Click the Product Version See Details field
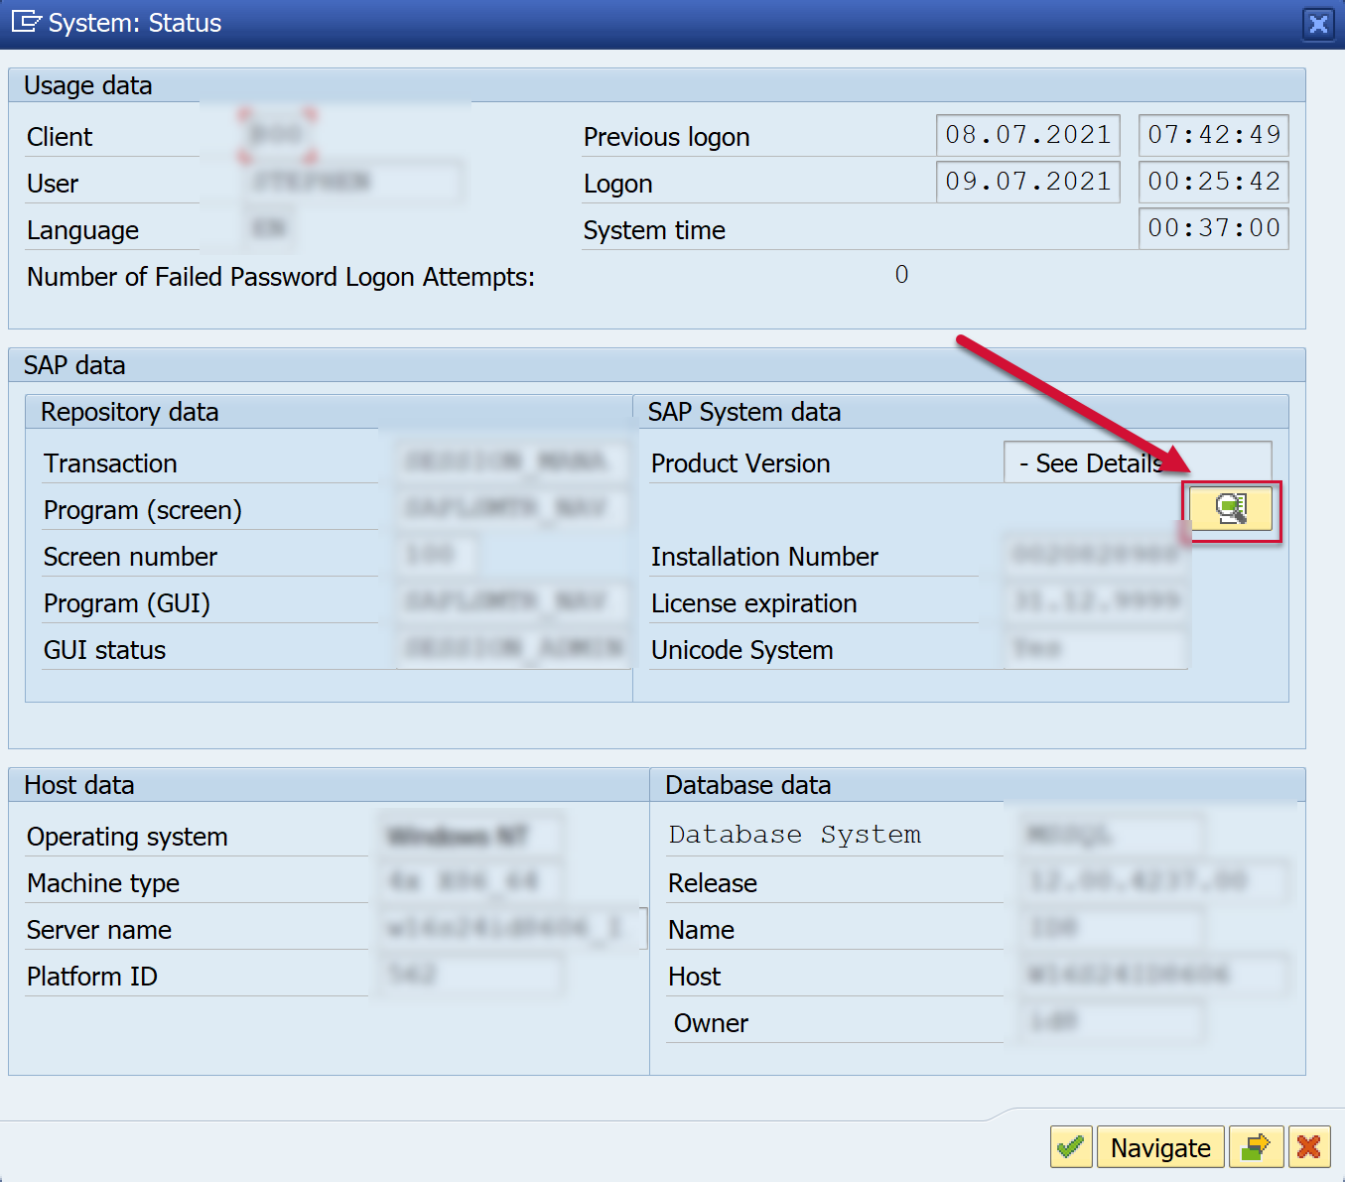 click(1137, 462)
